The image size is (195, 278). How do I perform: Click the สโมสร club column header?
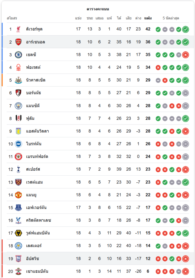12,18
